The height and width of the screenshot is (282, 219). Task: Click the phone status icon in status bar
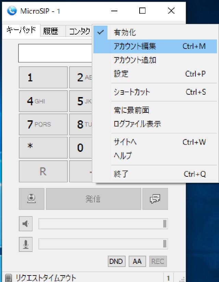pyautogui.click(x=8, y=278)
